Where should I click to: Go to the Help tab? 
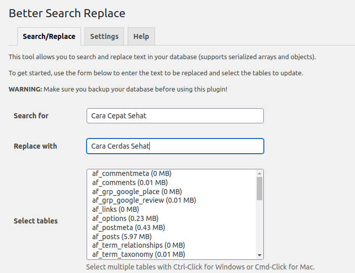pyautogui.click(x=141, y=36)
